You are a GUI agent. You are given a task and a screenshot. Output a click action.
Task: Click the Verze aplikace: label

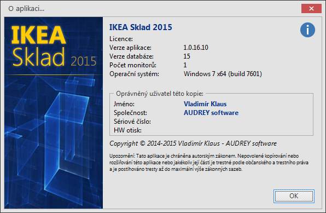130,48
